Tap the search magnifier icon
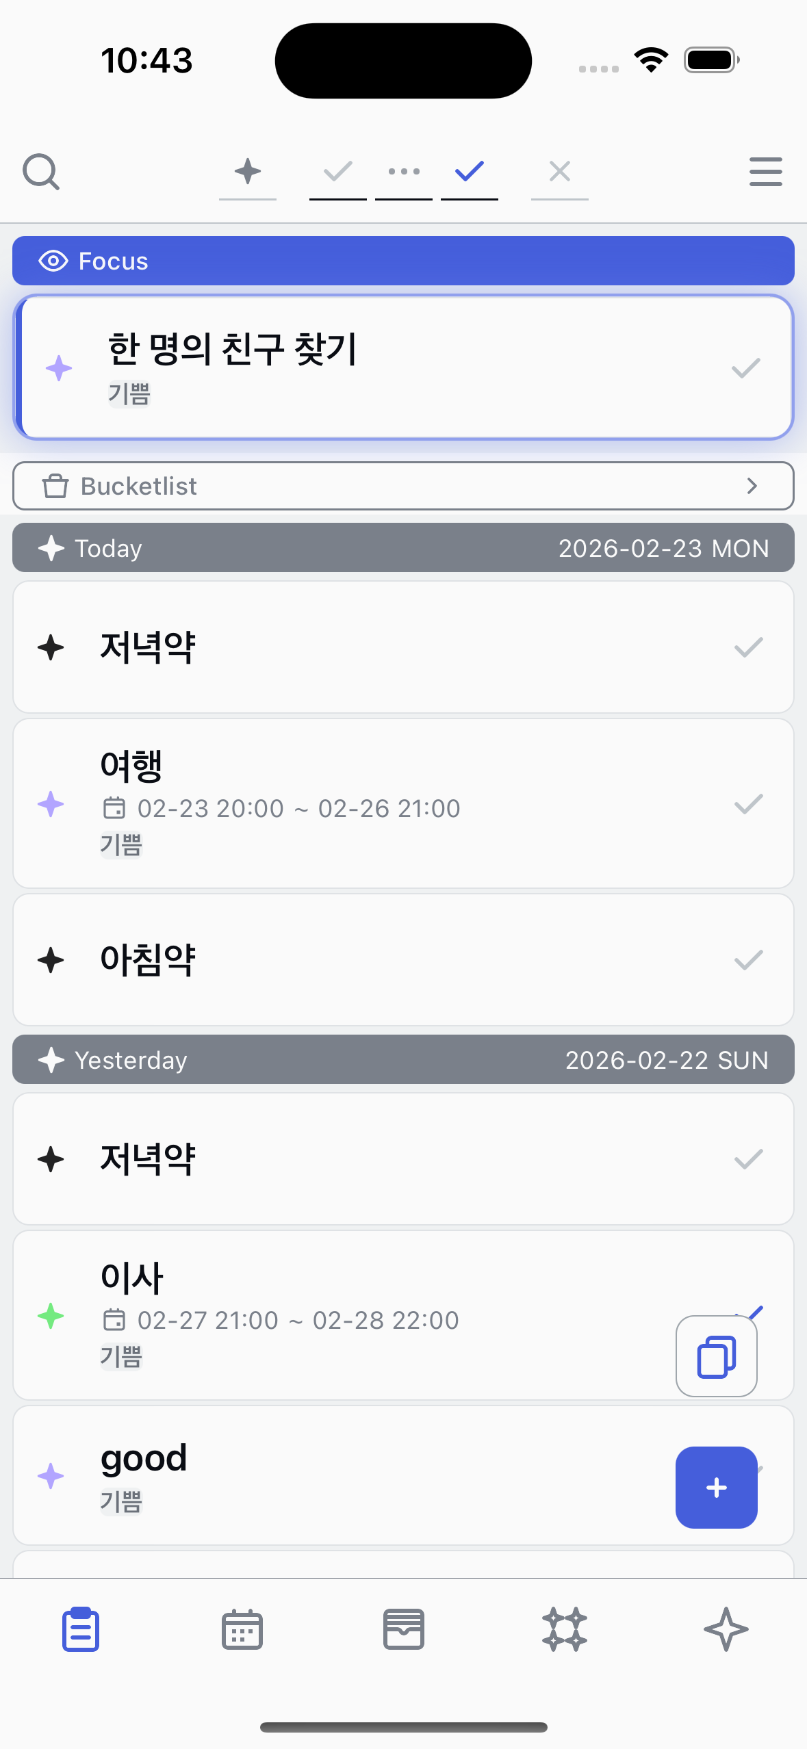Viewport: 807px width, 1749px height. 41,172
